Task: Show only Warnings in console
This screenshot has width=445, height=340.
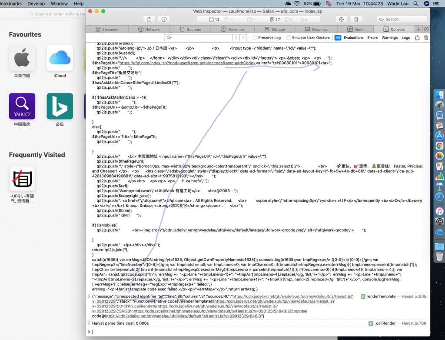Action: (x=389, y=38)
